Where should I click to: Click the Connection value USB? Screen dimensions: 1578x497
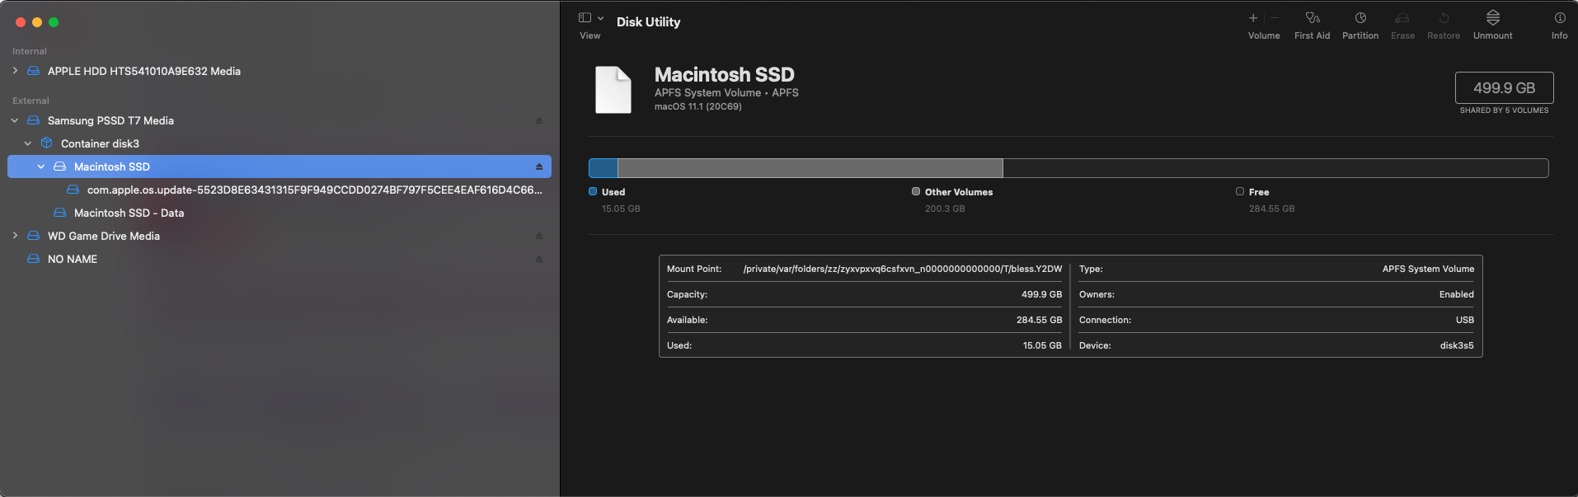1465,320
